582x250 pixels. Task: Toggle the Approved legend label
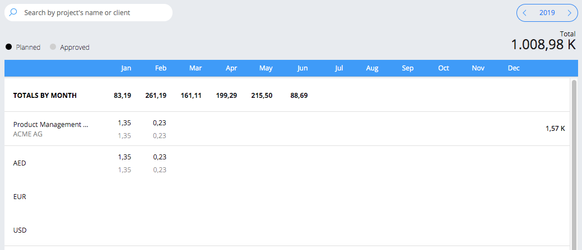click(x=75, y=48)
